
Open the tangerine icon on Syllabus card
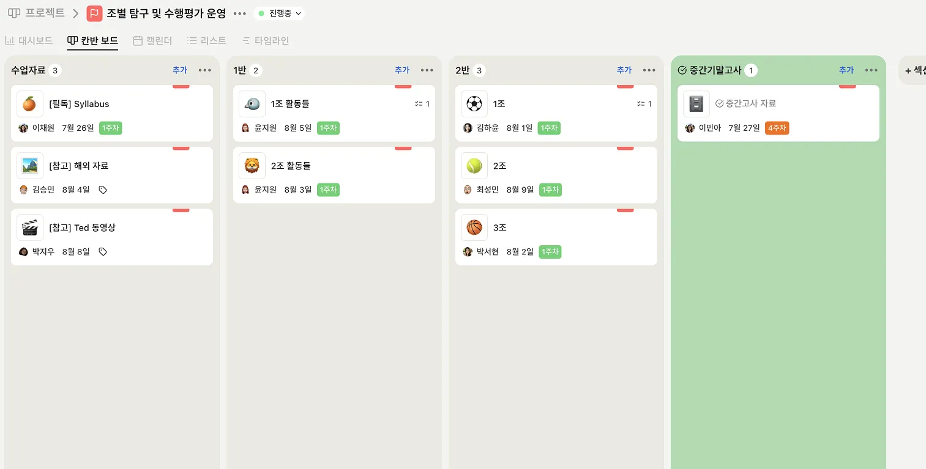(29, 104)
